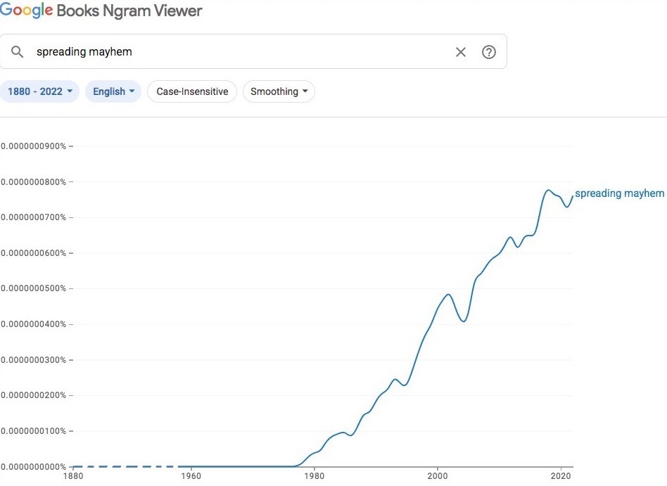This screenshot has height=486, width=667.
Task: Expand the Smoothing dropdown
Action: tap(279, 91)
